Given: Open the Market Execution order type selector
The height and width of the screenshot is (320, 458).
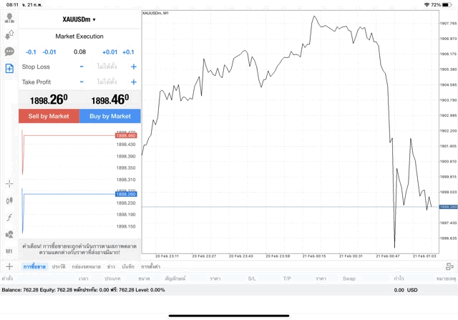Looking at the screenshot, I should click(x=79, y=37).
